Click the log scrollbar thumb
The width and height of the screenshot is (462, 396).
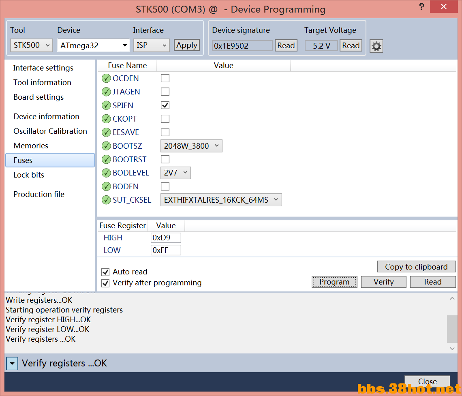(x=452, y=329)
